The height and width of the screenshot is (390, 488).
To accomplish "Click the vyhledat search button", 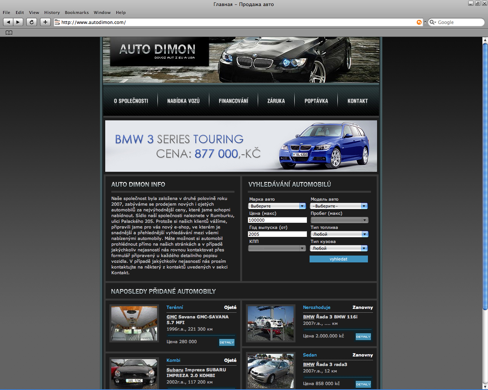I will [339, 259].
